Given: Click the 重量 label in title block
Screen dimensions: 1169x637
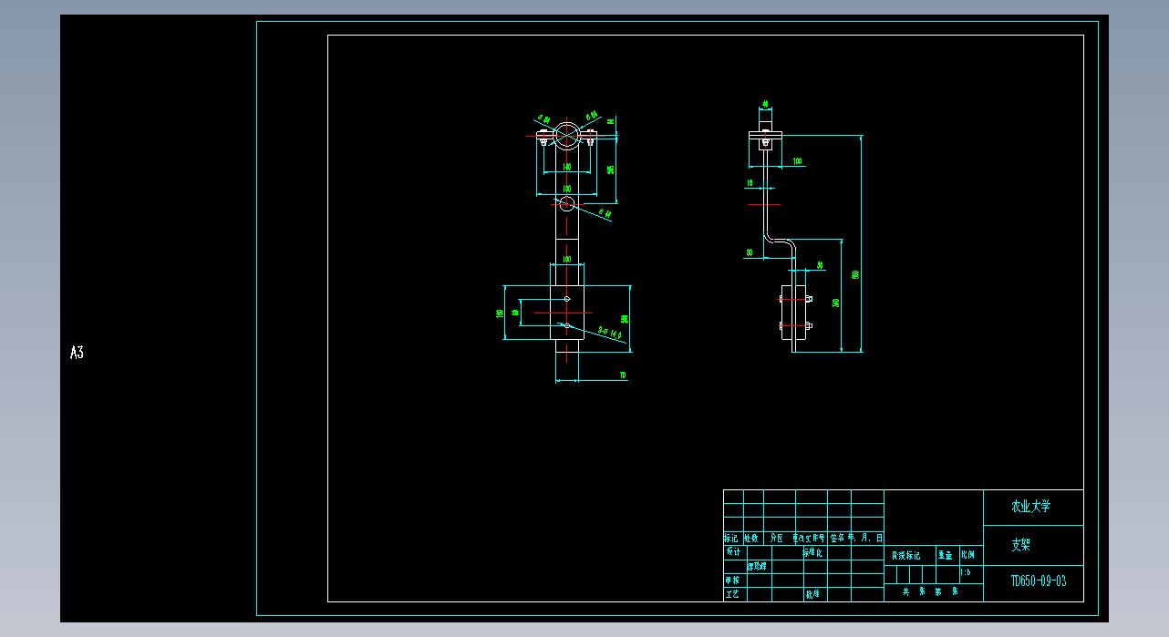Looking at the screenshot, I should click(x=945, y=554).
